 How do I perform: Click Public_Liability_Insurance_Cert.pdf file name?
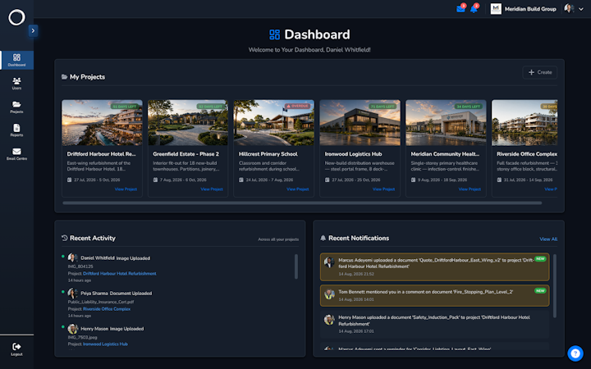[x=101, y=302]
